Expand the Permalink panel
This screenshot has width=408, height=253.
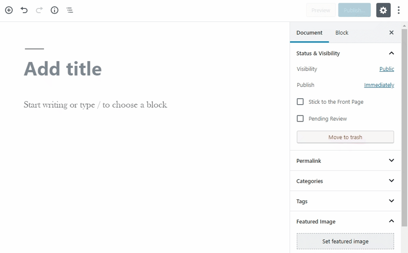[x=391, y=161]
